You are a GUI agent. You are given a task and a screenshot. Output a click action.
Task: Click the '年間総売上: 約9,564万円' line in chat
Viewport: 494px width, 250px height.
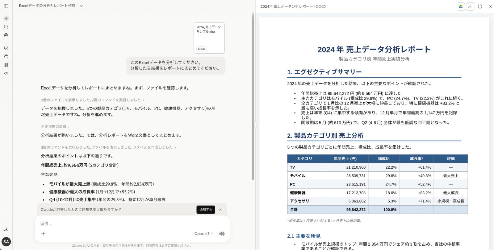click(80, 165)
